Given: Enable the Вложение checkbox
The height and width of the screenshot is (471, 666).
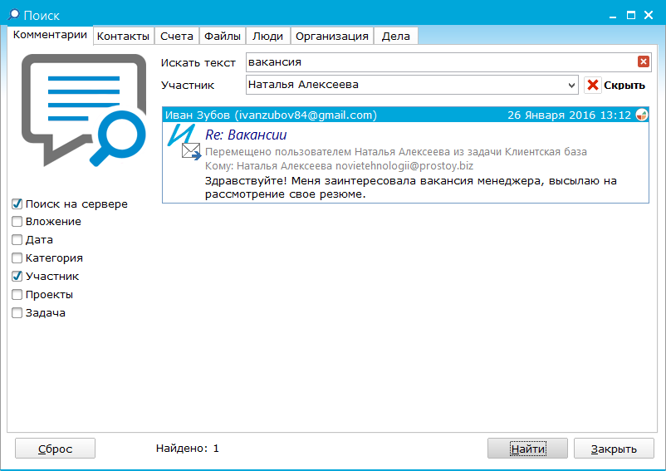Looking at the screenshot, I should pos(17,222).
